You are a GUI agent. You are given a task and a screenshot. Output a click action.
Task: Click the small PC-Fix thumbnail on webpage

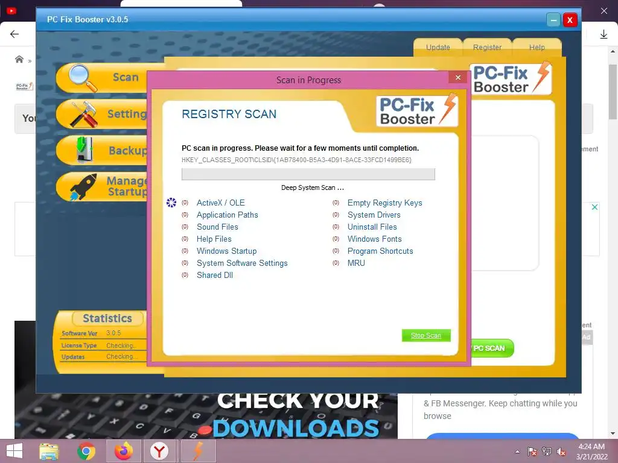pyautogui.click(x=24, y=87)
